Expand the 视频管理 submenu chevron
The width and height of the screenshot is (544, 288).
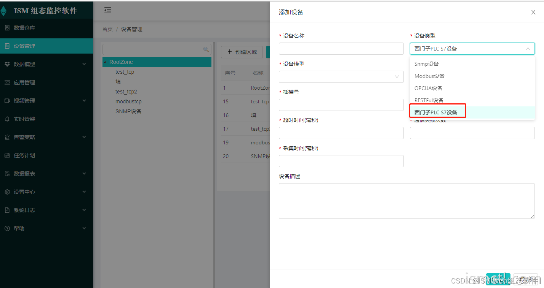point(84,101)
